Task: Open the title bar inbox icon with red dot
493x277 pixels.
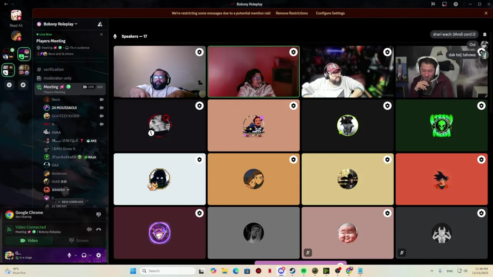Action: click(444, 4)
